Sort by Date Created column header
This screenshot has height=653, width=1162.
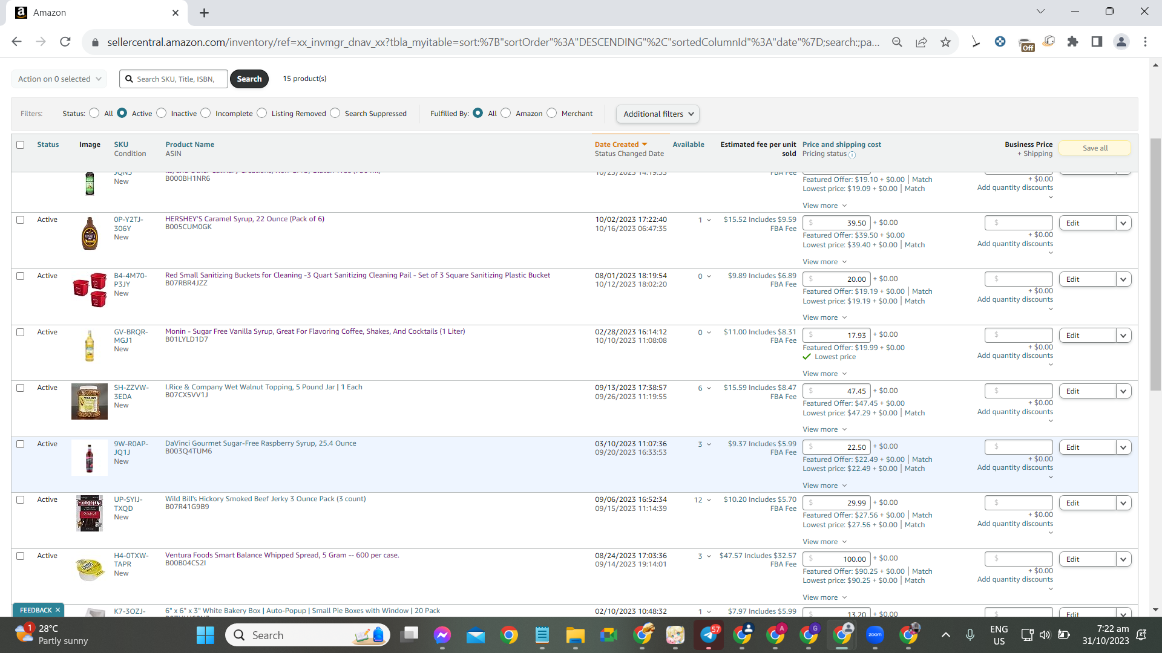(x=617, y=145)
